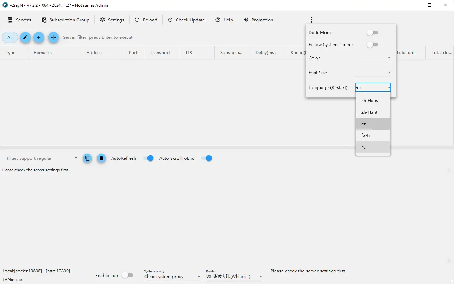
Task: Click the status bar server settings message
Action: point(308,271)
